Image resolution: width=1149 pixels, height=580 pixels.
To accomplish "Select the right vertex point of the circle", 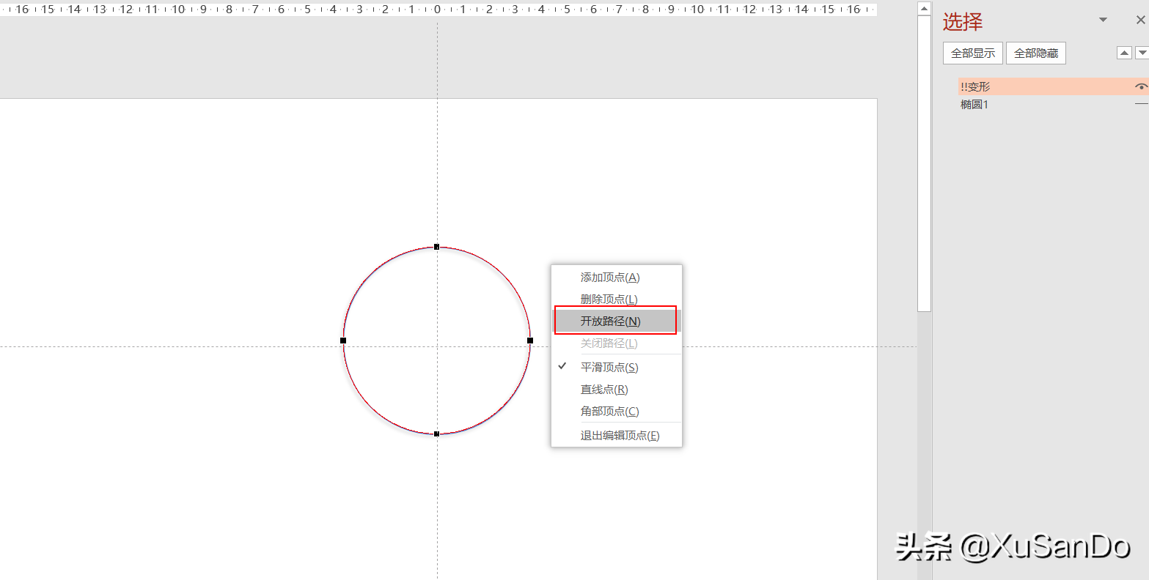I will tap(530, 341).
